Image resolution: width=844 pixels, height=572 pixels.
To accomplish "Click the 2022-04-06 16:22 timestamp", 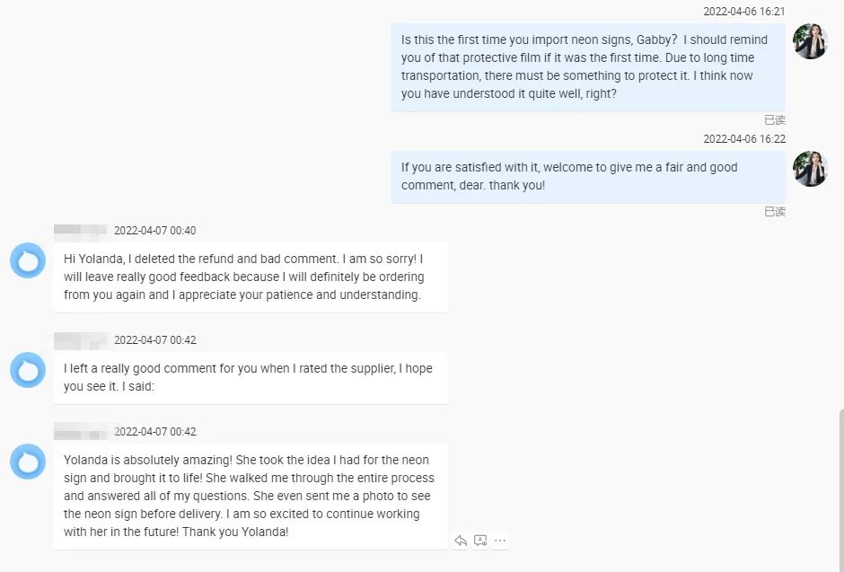I will coord(743,139).
